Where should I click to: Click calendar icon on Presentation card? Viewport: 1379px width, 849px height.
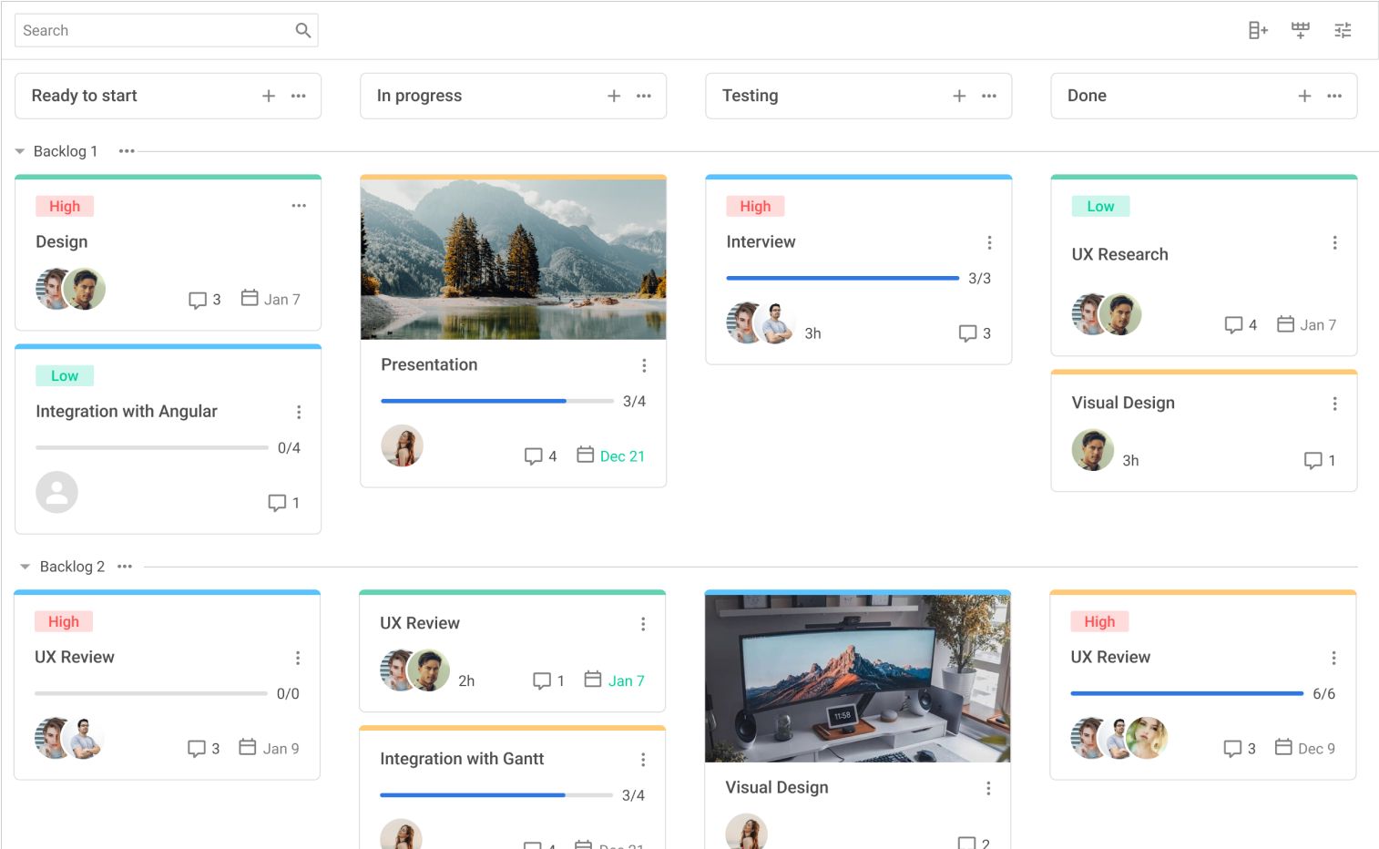coord(586,455)
